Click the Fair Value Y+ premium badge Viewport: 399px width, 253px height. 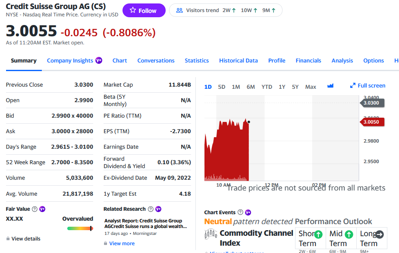pos(42,209)
